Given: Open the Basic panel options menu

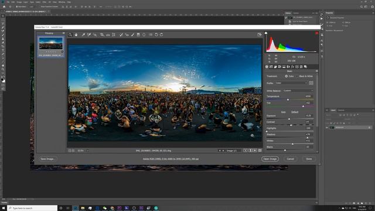Looking at the screenshot, I should (x=316, y=72).
